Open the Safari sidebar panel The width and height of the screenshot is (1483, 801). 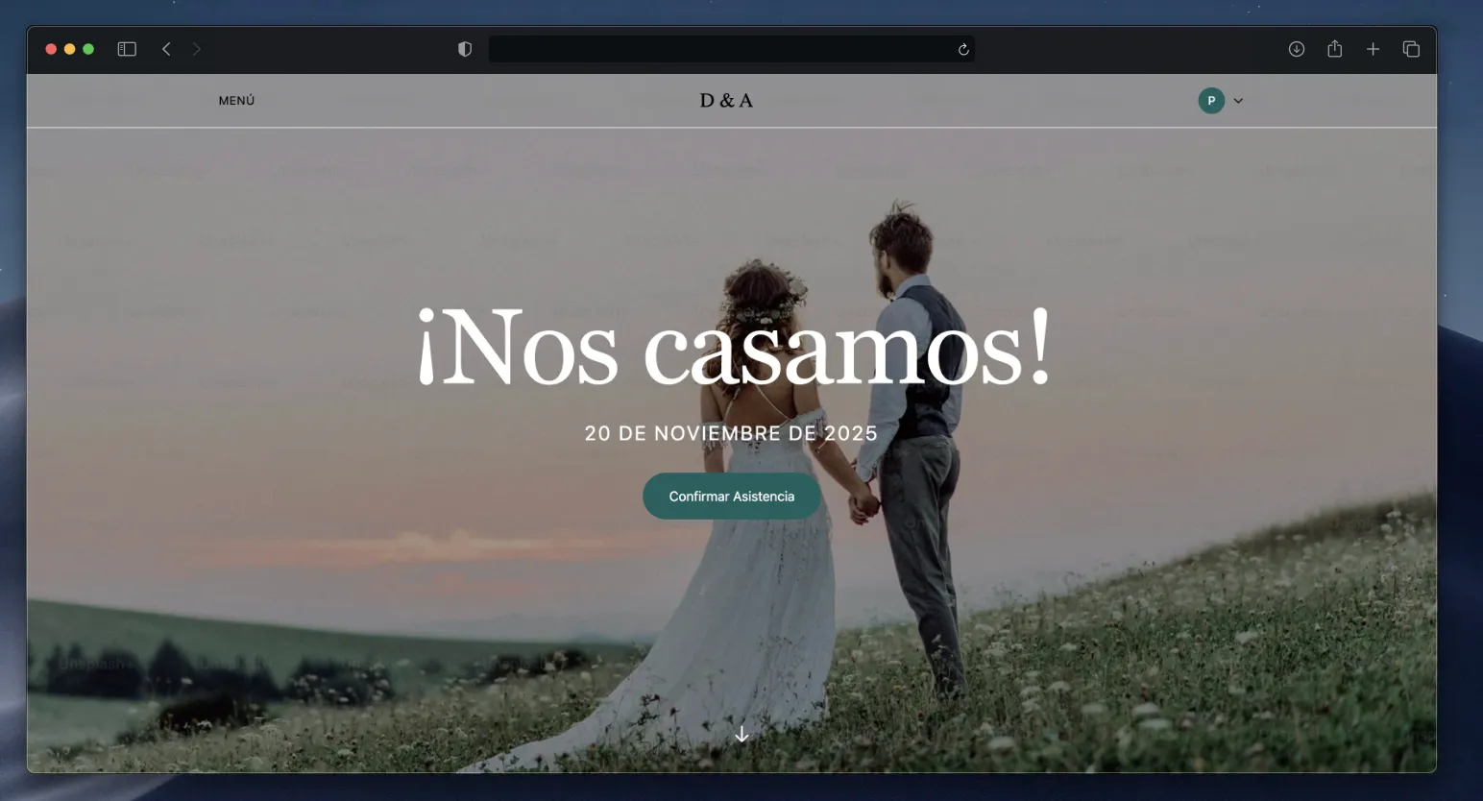click(127, 48)
